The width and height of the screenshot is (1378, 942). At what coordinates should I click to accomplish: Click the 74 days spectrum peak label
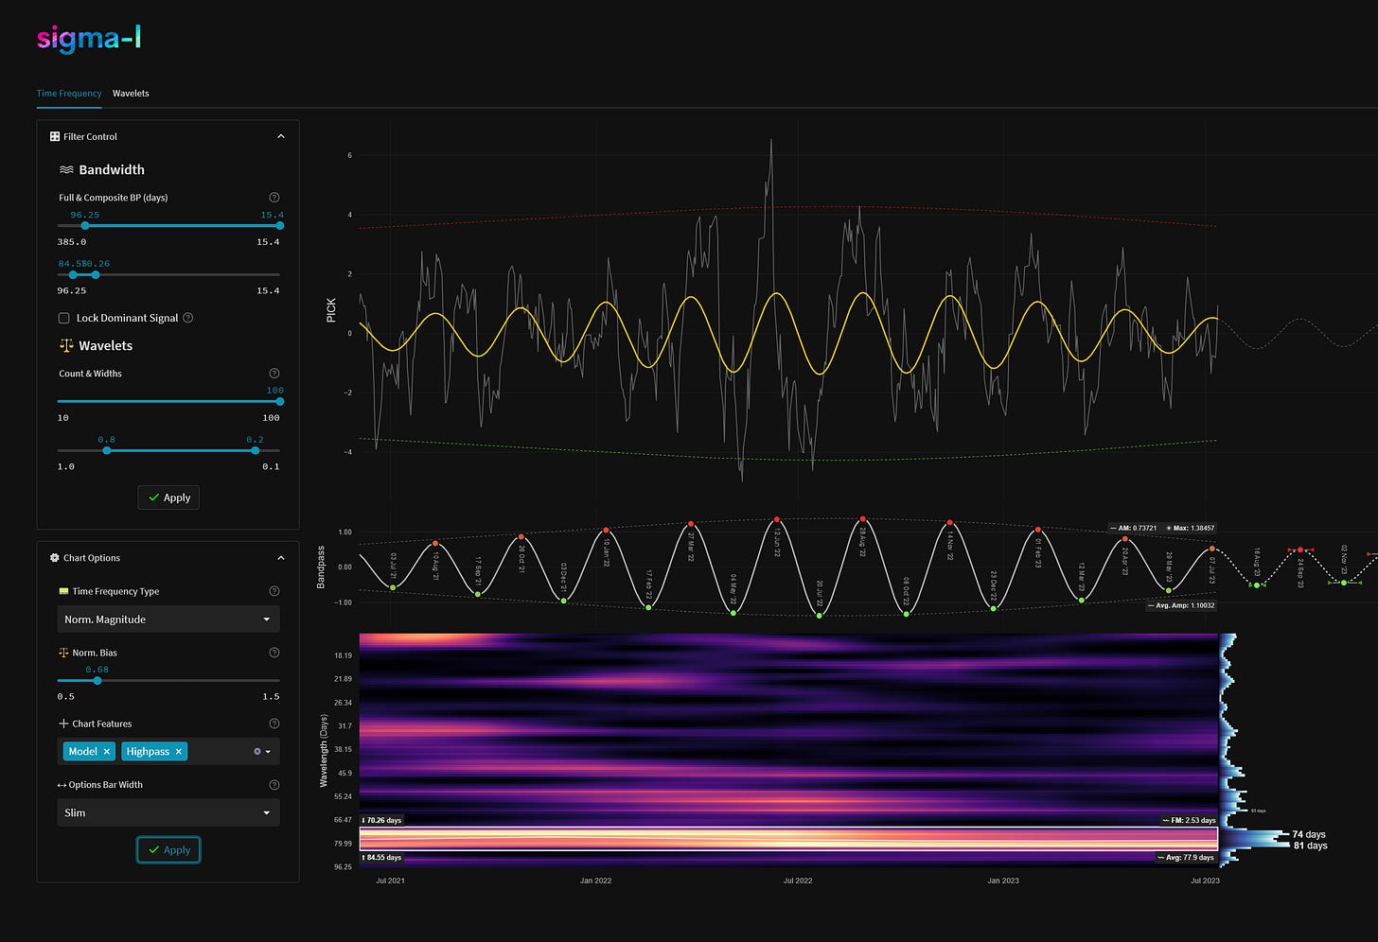coord(1309,834)
